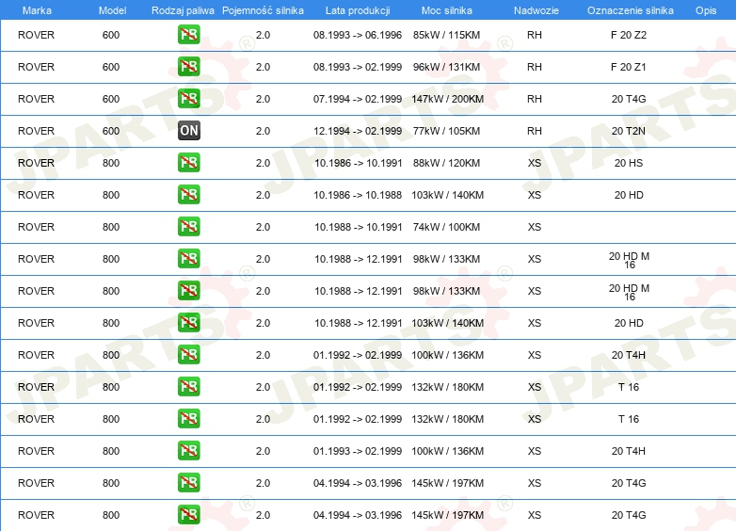The width and height of the screenshot is (736, 531).
Task: Select the Rodzaj paliwa column header
Action: pyautogui.click(x=183, y=10)
